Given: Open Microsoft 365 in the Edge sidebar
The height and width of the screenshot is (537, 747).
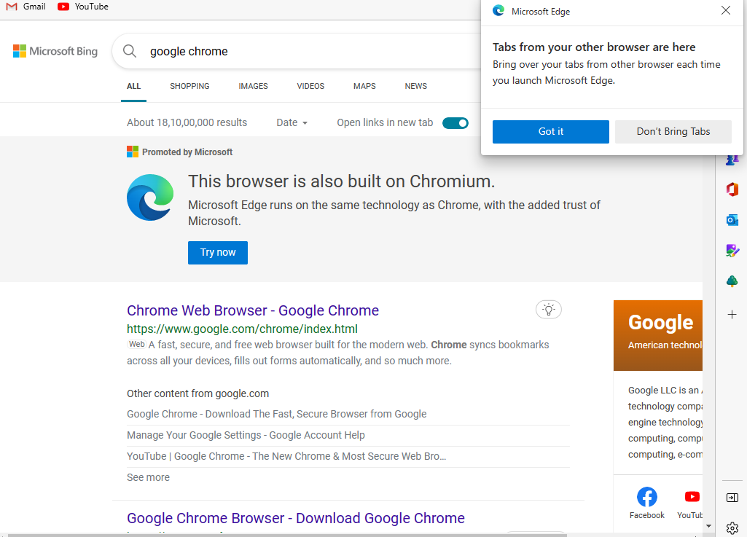Looking at the screenshot, I should click(x=732, y=189).
